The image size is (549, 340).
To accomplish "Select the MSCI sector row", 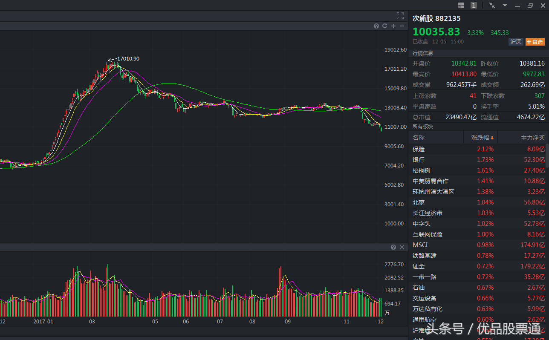I will pos(477,245).
